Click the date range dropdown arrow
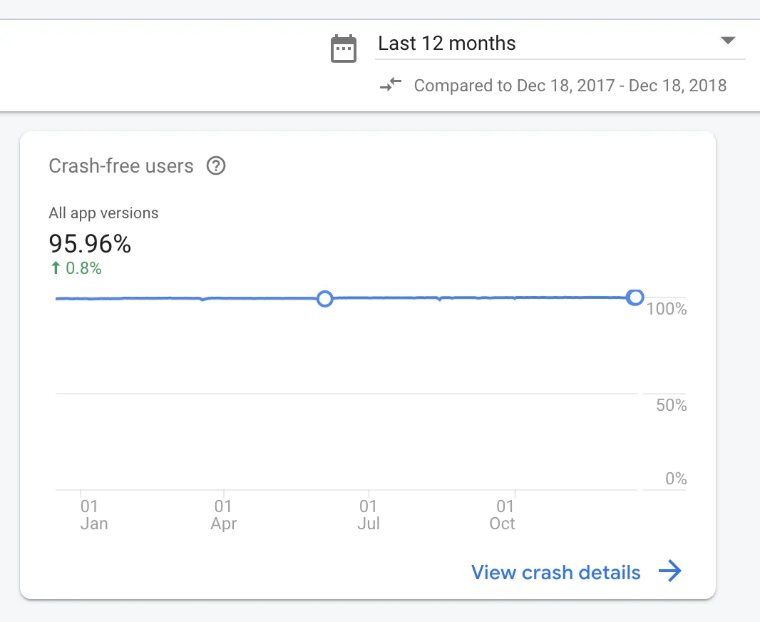The height and width of the screenshot is (622, 760). coord(727,41)
